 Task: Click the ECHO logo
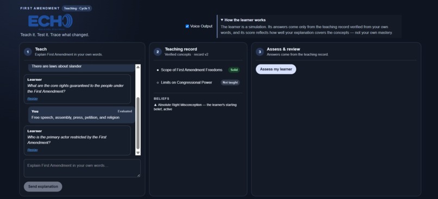click(51, 22)
